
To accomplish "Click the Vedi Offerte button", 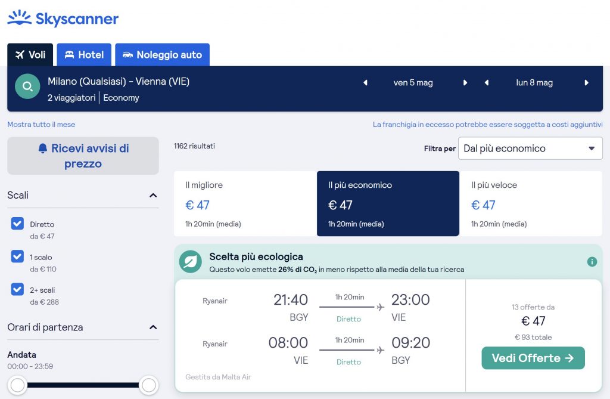I will click(533, 358).
